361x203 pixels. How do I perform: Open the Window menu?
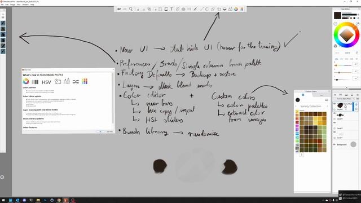pyautogui.click(x=25, y=5)
